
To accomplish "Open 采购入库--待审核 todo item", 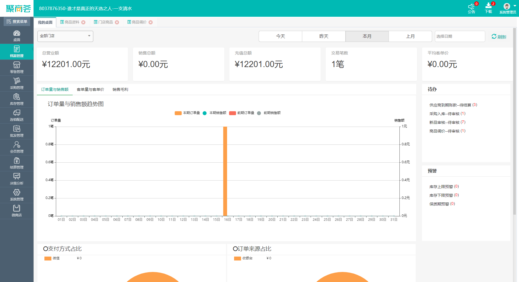I will (x=447, y=114).
